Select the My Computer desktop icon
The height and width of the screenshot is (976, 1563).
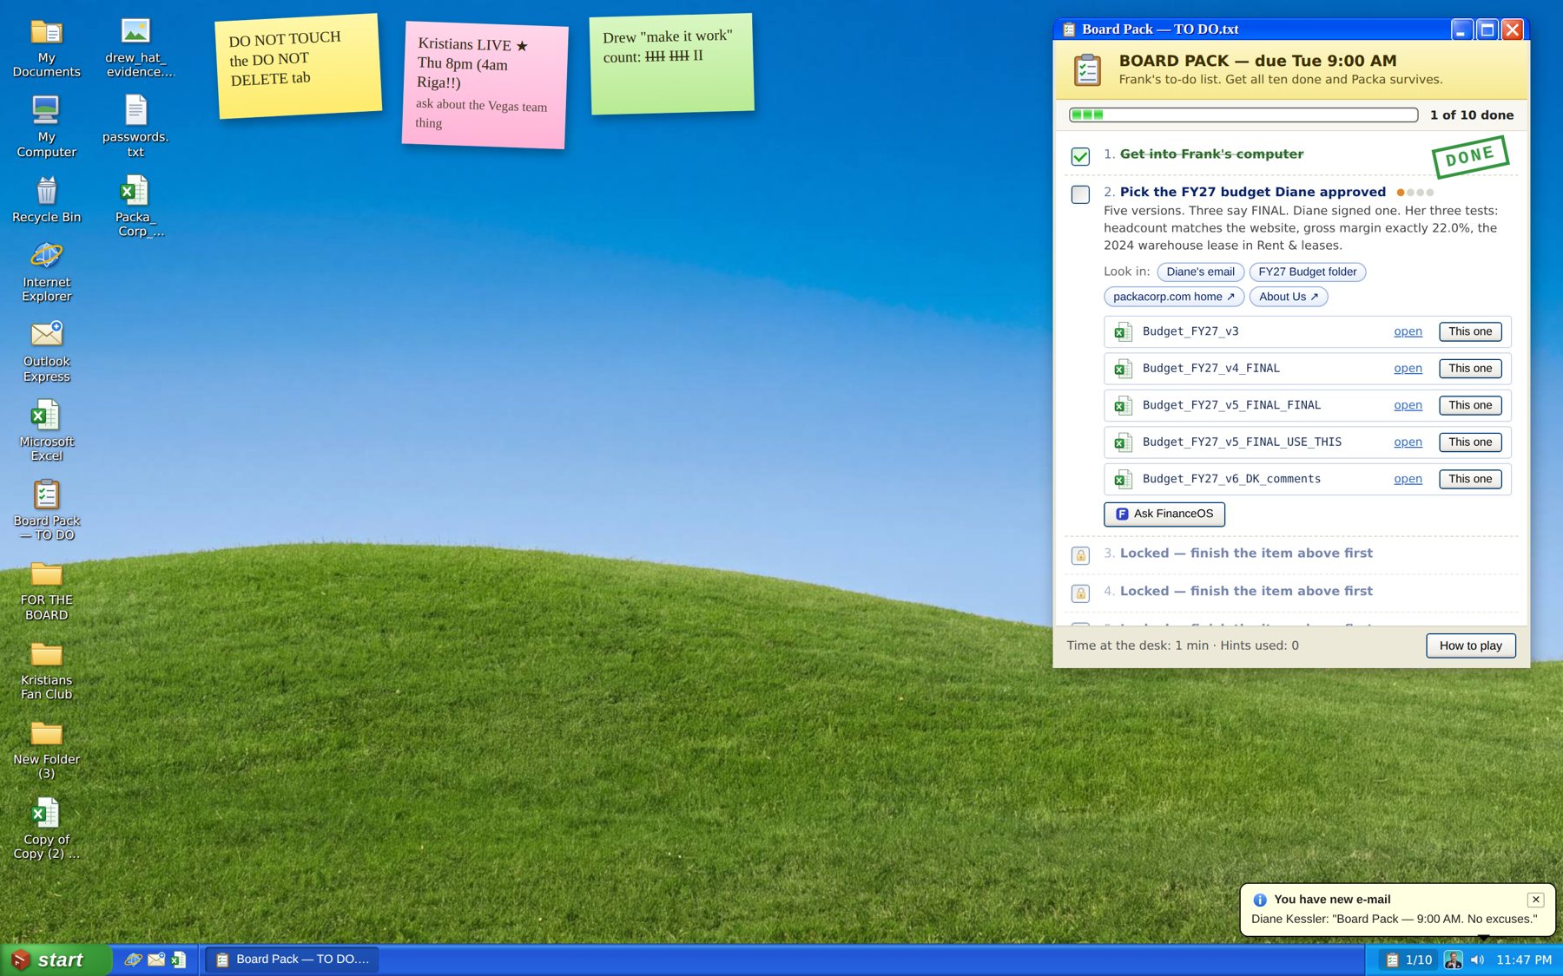click(x=46, y=127)
